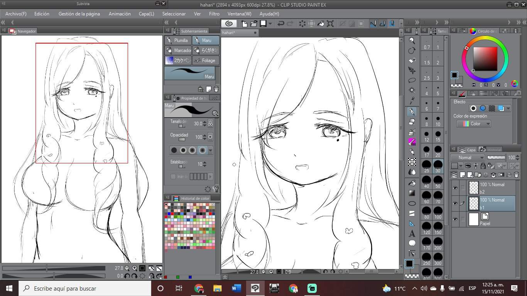Viewport: 527px width, 296px height.
Task: Open Clip Studio launcher icon
Action: pos(228,24)
